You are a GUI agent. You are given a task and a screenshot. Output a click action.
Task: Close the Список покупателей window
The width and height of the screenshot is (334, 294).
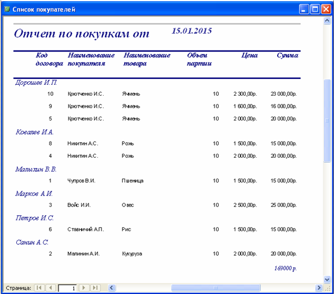[326, 9]
